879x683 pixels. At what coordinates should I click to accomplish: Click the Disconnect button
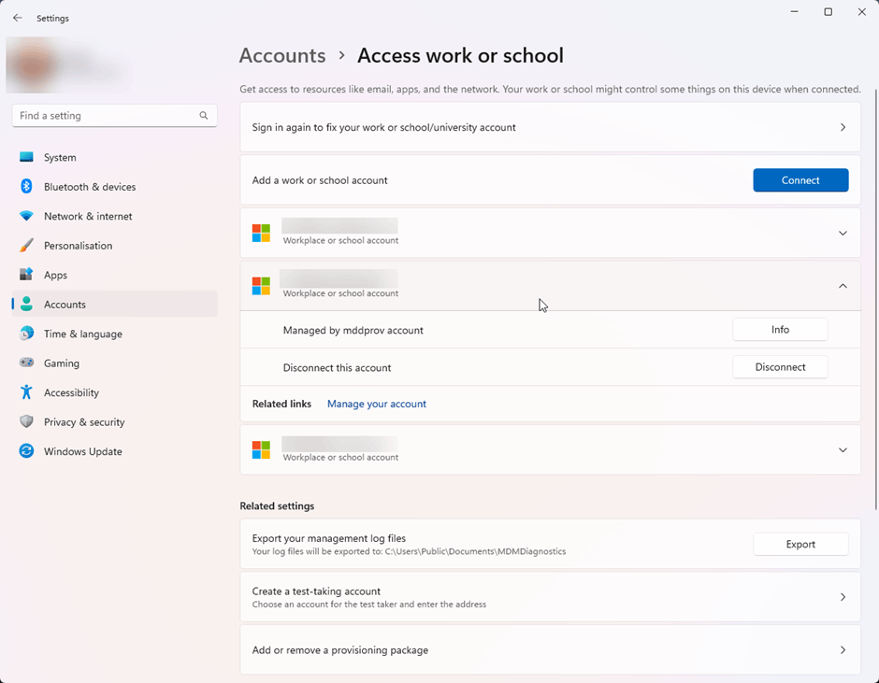780,367
